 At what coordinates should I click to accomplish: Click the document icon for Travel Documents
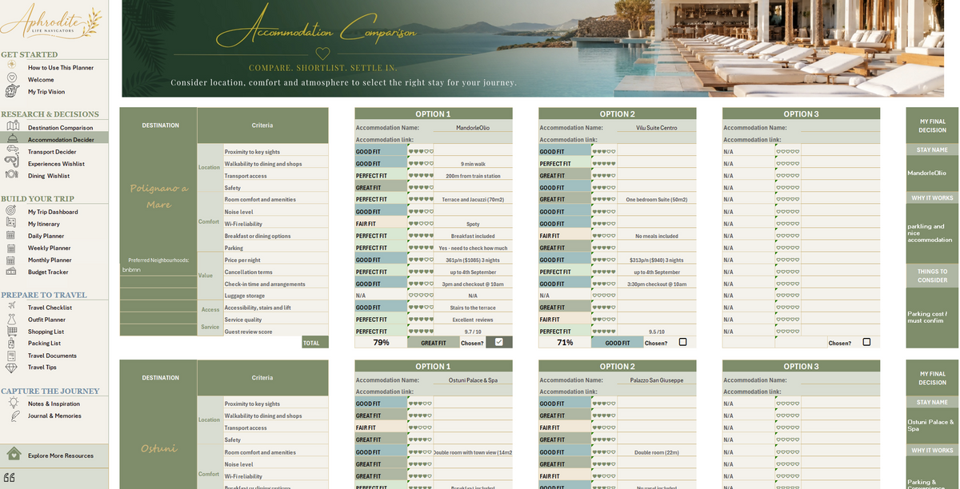pos(11,355)
